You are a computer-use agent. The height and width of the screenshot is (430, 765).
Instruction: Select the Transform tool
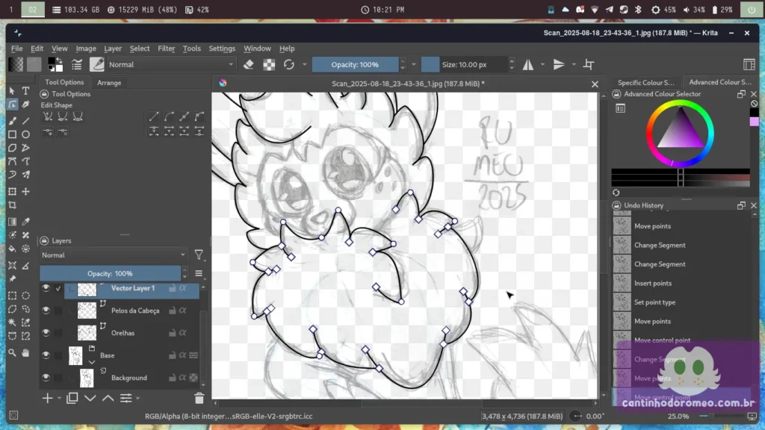[x=12, y=192]
